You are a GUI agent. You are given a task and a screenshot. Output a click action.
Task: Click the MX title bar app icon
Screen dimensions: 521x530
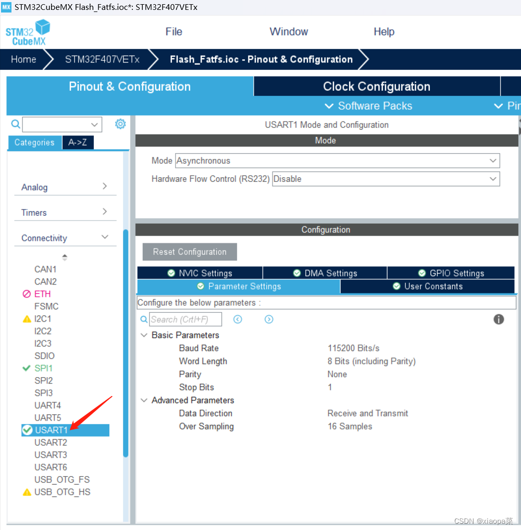[x=6, y=7]
